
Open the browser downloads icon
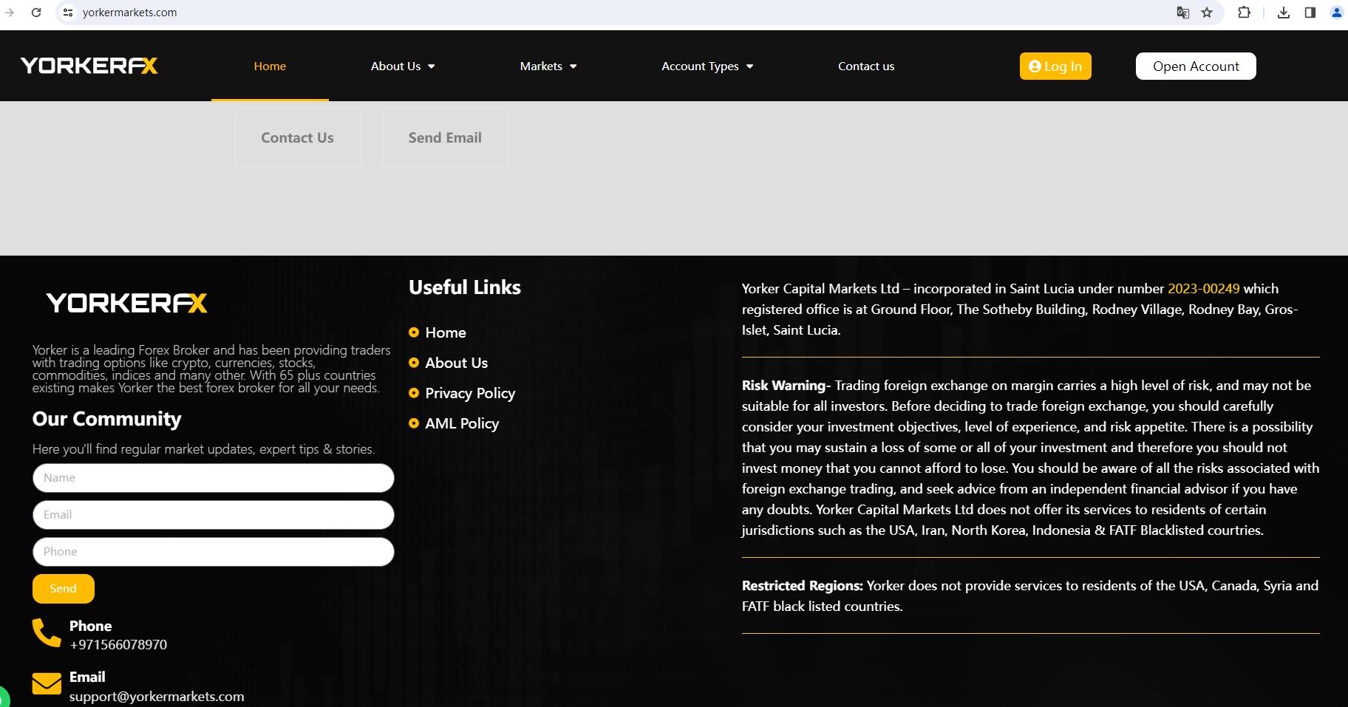[x=1284, y=13]
